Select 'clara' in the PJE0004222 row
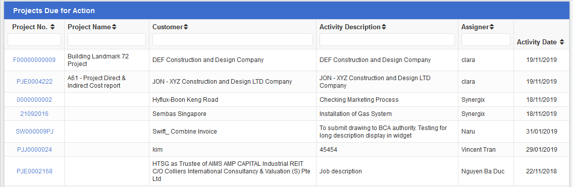 (x=468, y=82)
